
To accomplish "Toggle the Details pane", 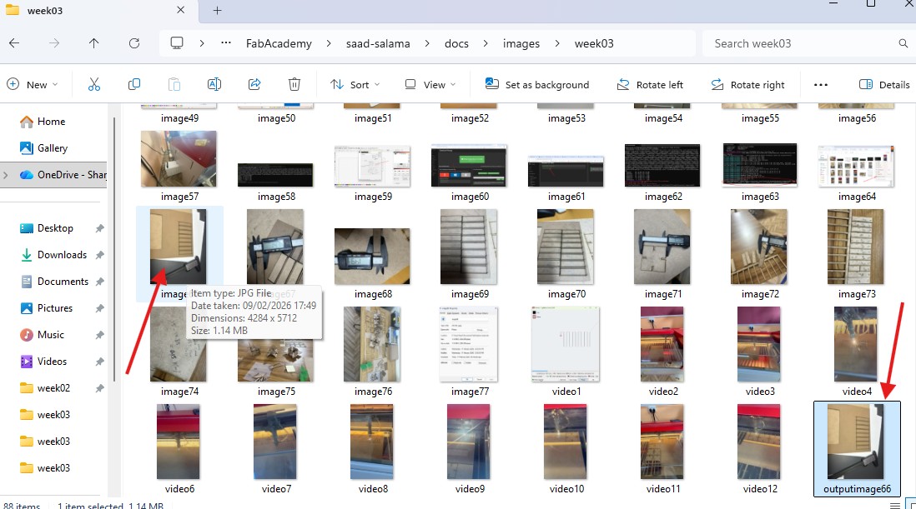I will click(884, 84).
